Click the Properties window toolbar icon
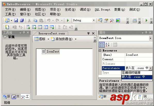Viewport: 154px width, 106px height. 106,20
